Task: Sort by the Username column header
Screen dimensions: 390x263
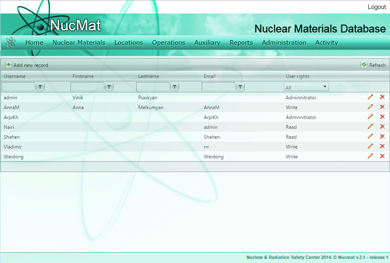Action: [x=15, y=76]
